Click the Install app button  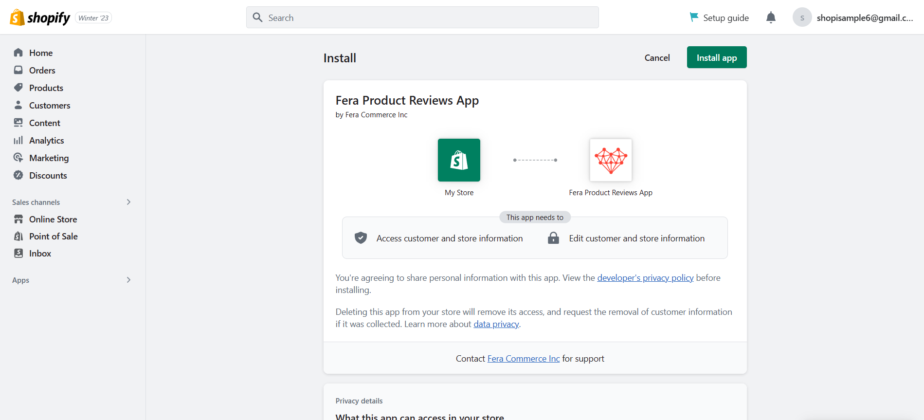(717, 57)
